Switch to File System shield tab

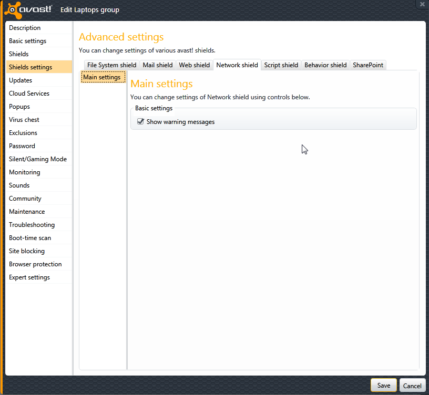pos(111,65)
